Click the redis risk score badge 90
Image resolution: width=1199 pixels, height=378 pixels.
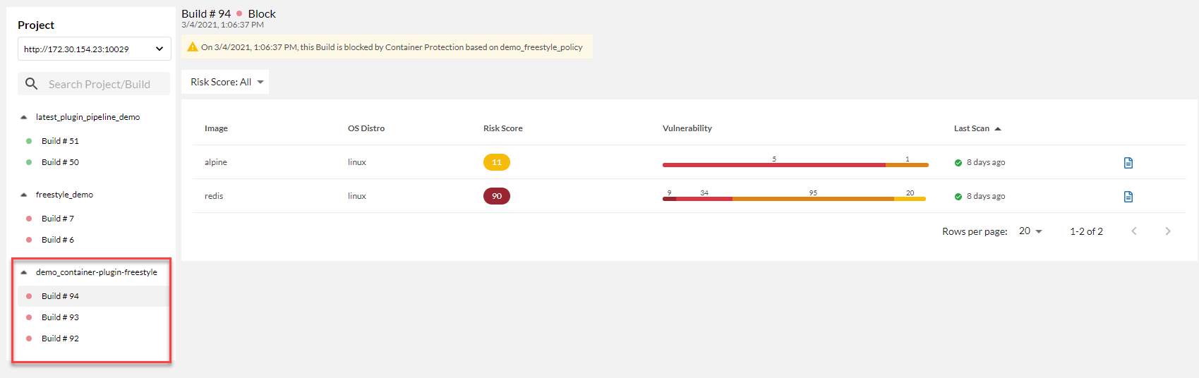point(496,196)
